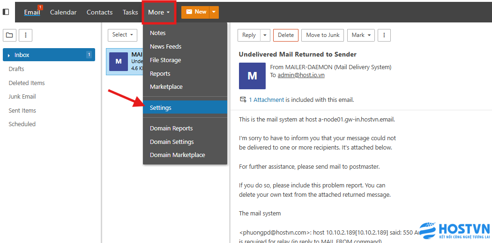Viewport: 492px width, 243px height.
Task: Expand the New button dropdown arrow
Action: [214, 12]
